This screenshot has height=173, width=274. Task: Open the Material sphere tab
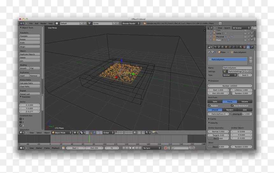point(241,47)
